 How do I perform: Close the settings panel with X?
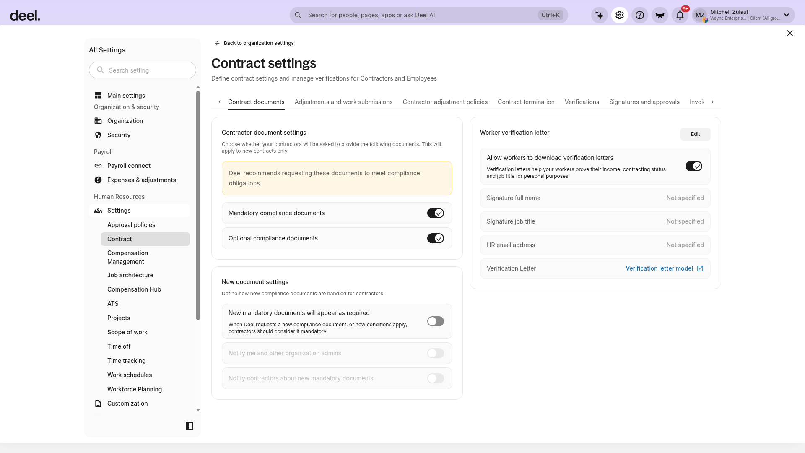tap(790, 33)
